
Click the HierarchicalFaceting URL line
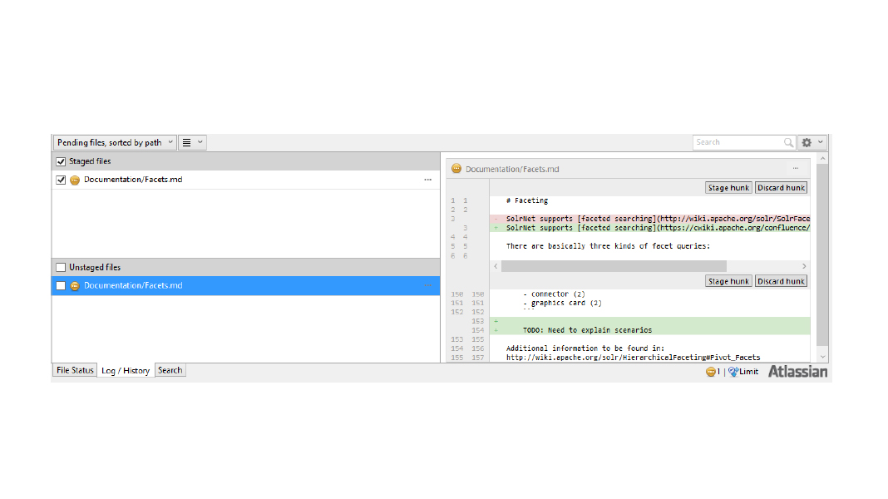click(x=633, y=358)
